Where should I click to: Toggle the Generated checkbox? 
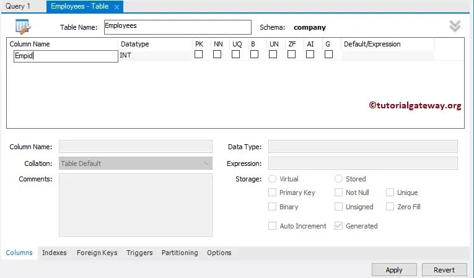(338, 226)
